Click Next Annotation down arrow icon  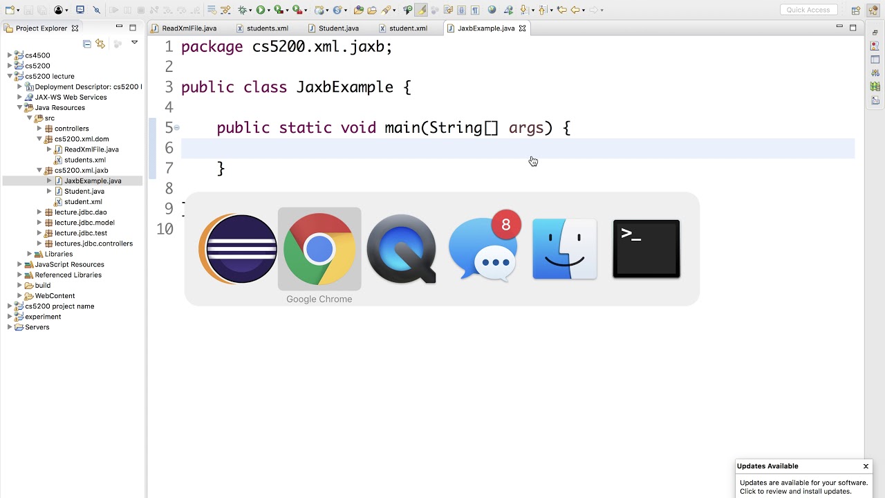click(523, 10)
